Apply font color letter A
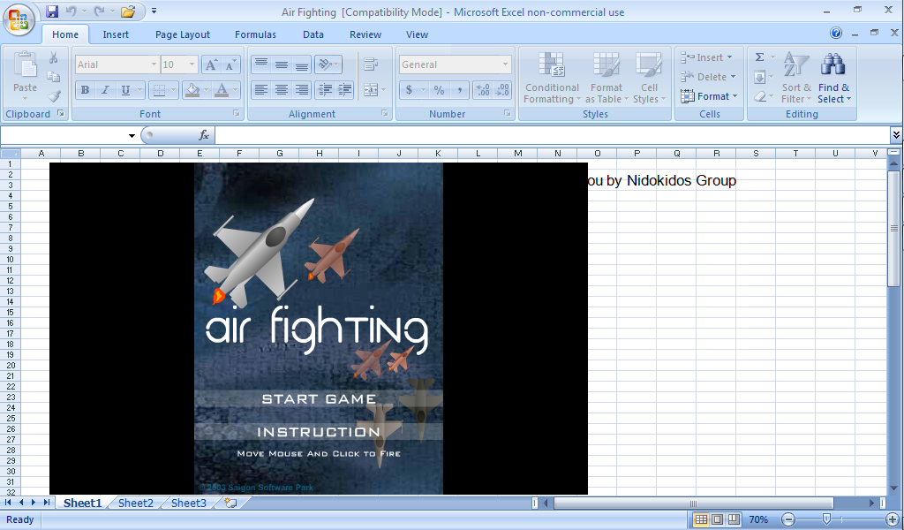The width and height of the screenshot is (904, 530). (x=222, y=90)
